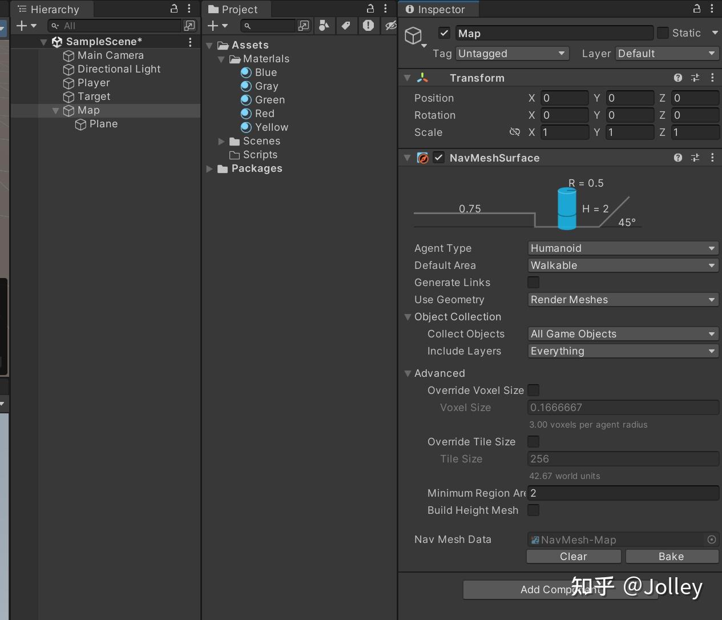Open the Agent Type dropdown

tap(622, 248)
